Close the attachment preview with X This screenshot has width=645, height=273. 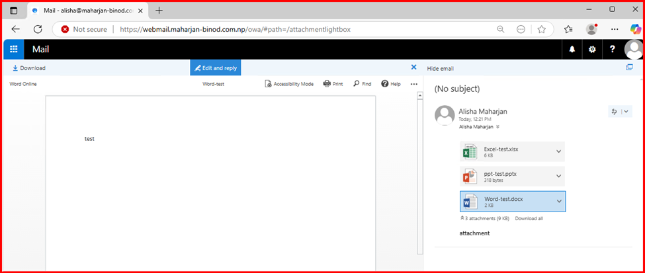click(x=413, y=67)
